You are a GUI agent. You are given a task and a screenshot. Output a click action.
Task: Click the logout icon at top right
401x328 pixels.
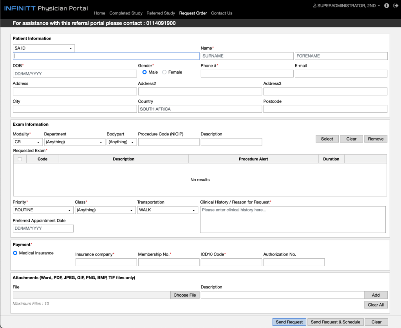pyautogui.click(x=396, y=5)
